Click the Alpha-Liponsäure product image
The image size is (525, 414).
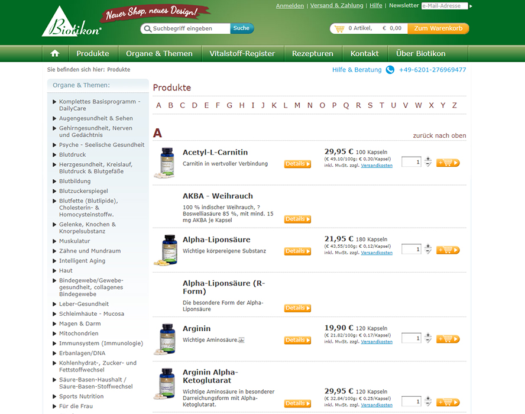[x=166, y=250]
